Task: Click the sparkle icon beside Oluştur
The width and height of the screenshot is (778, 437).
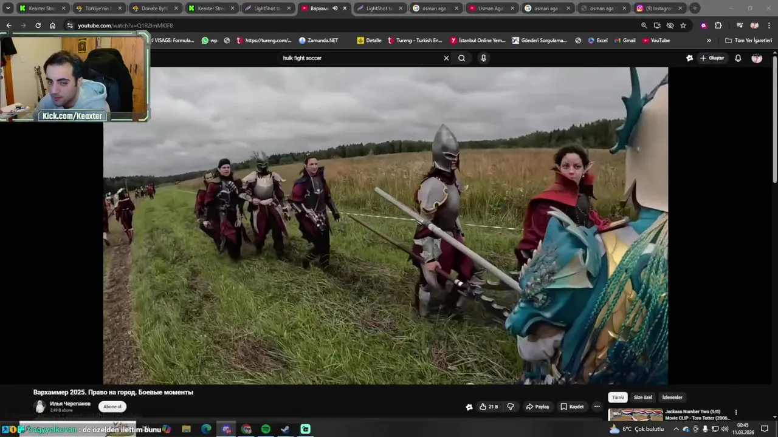Action: pyautogui.click(x=689, y=58)
